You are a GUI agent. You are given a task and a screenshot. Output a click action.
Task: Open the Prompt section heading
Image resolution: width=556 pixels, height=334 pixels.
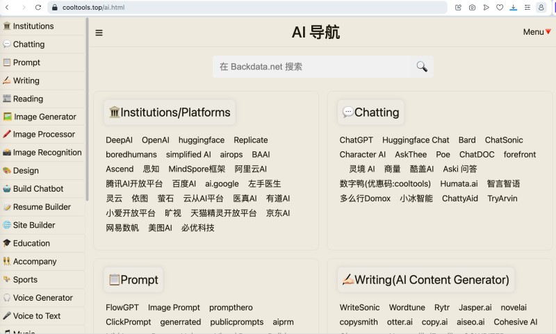click(133, 280)
